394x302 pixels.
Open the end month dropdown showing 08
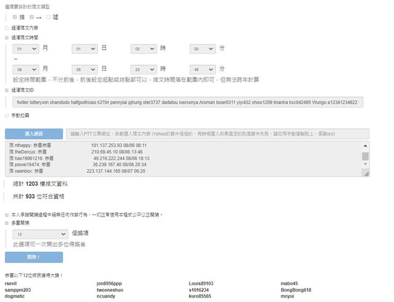pos(26,69)
